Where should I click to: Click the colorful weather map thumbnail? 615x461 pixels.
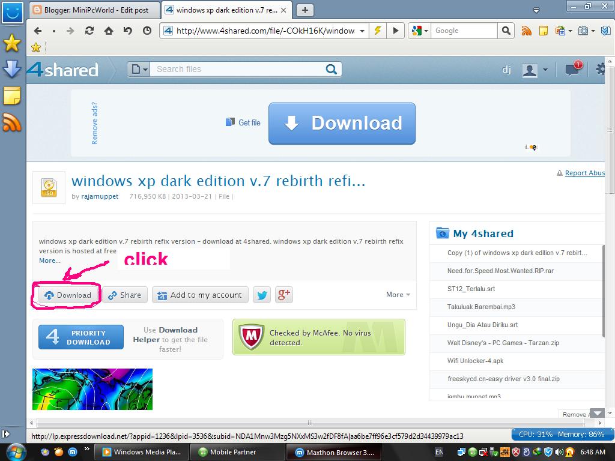(x=92, y=389)
